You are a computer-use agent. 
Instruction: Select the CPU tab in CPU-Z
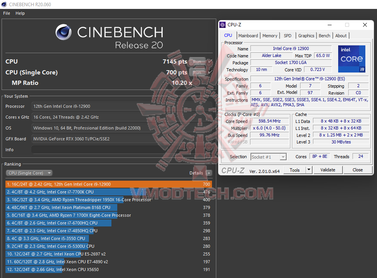click(x=228, y=35)
